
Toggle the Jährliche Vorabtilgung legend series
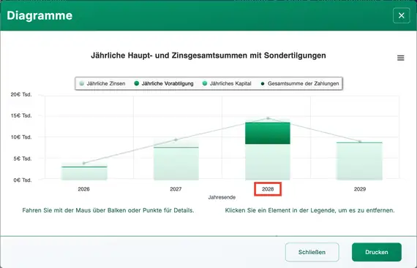[x=164, y=83]
